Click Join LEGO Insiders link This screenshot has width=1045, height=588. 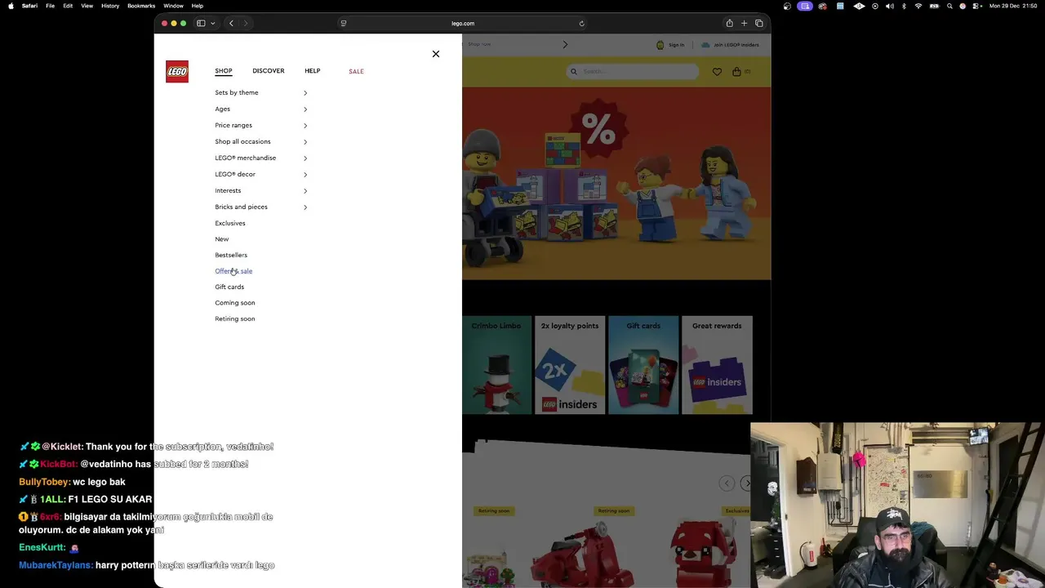point(731,45)
